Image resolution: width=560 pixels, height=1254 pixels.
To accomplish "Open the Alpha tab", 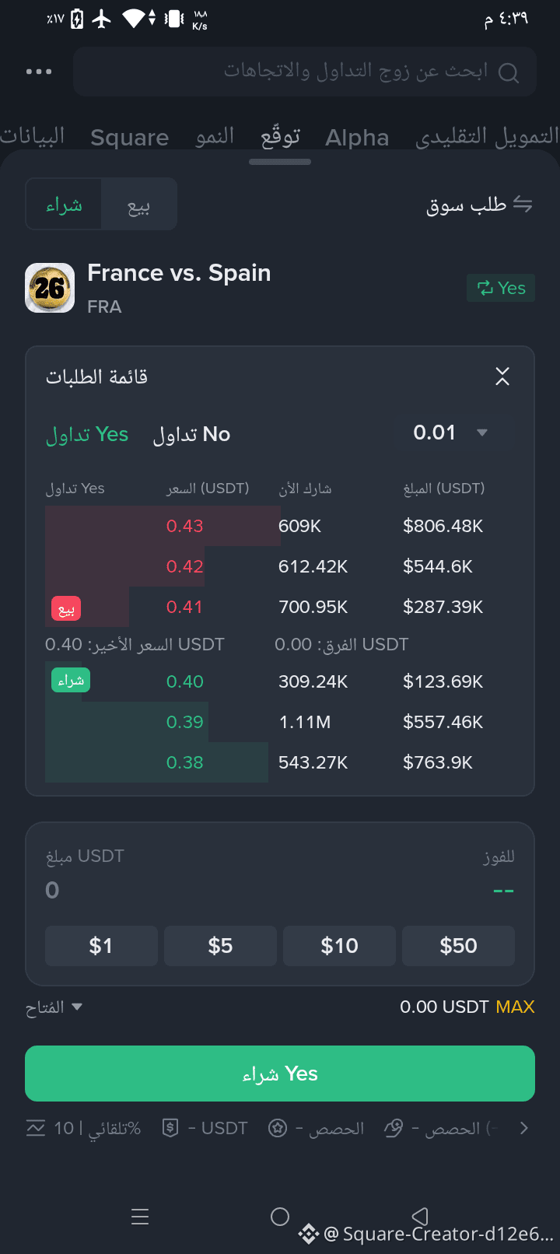I will 357,138.
